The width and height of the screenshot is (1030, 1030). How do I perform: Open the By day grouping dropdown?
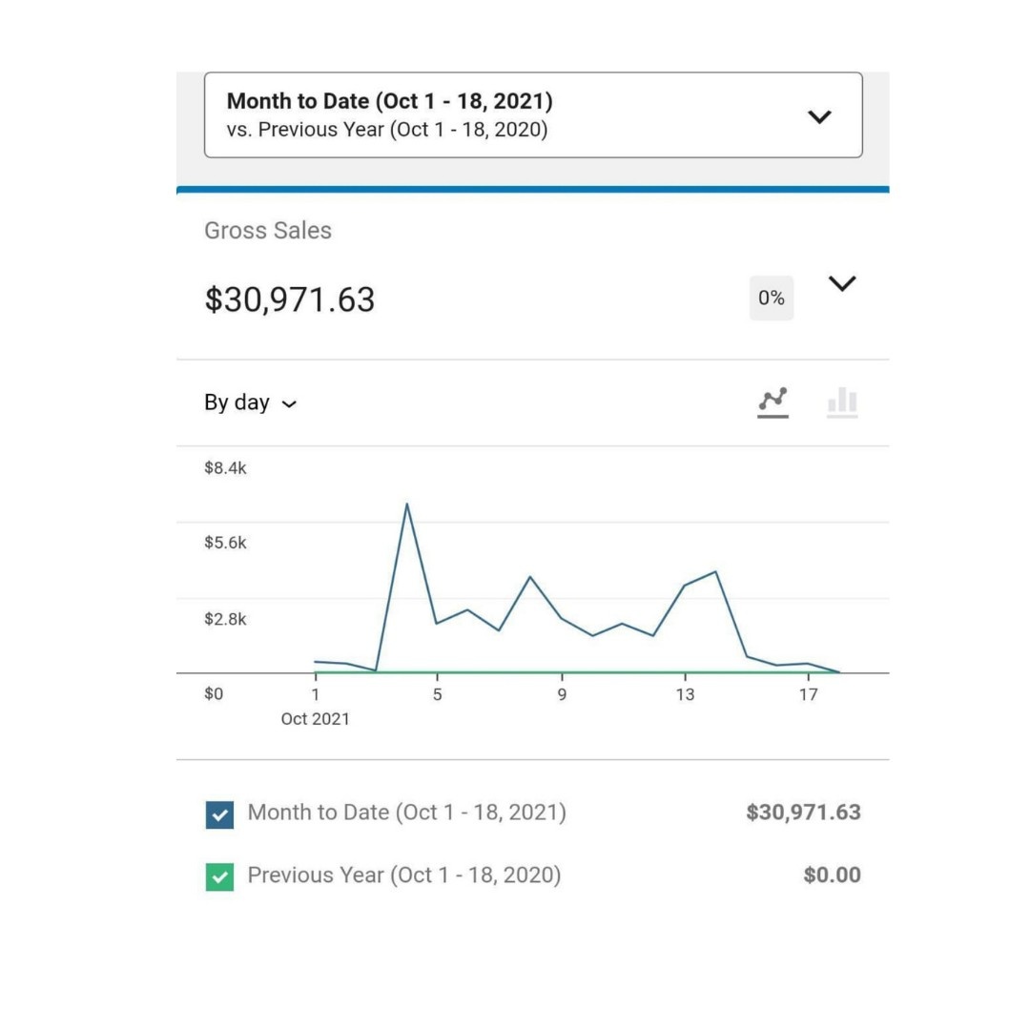click(x=250, y=403)
